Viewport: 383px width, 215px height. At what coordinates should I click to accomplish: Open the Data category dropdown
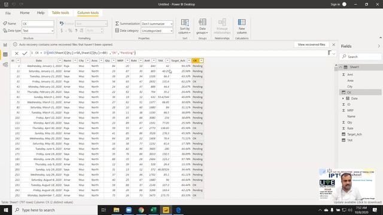pyautogui.click(x=157, y=30)
